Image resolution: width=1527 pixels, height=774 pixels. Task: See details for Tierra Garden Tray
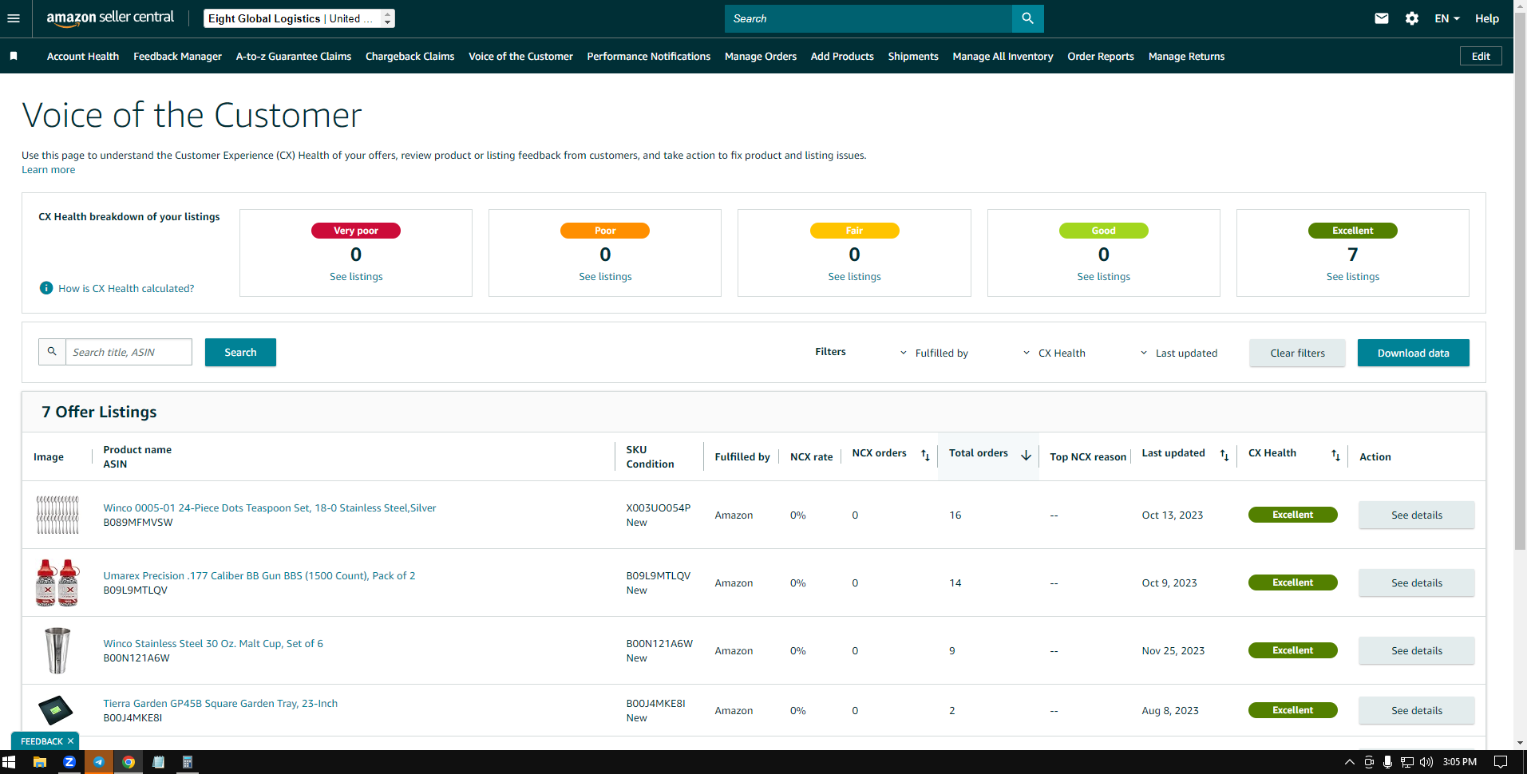[x=1417, y=710]
